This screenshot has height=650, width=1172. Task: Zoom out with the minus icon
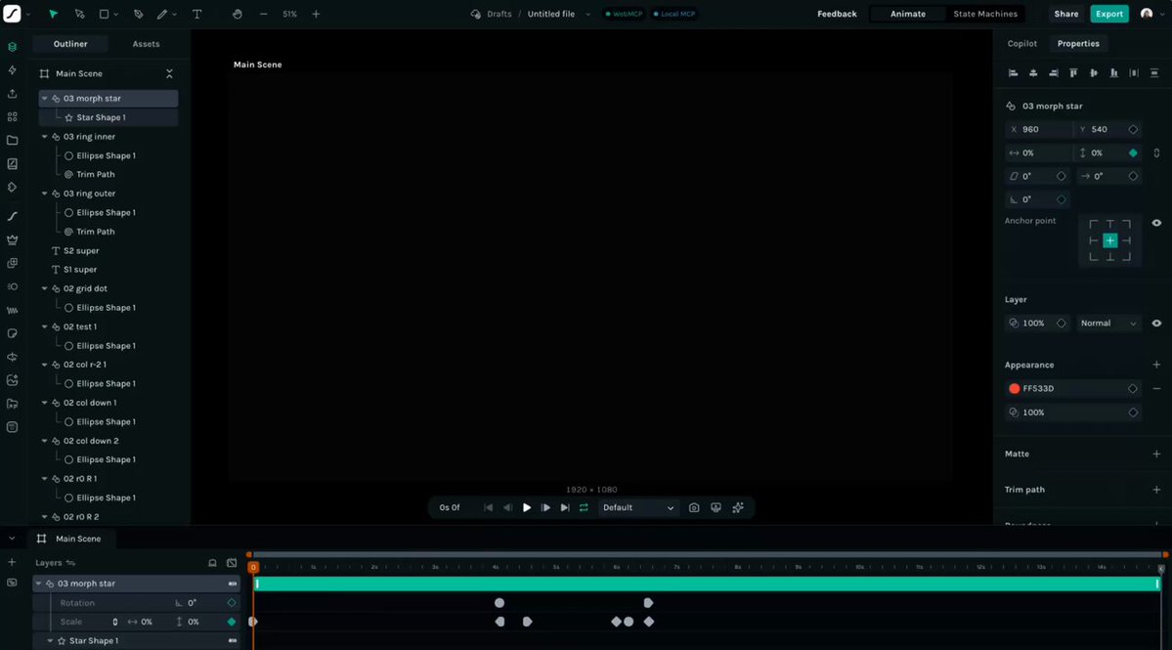tap(263, 15)
